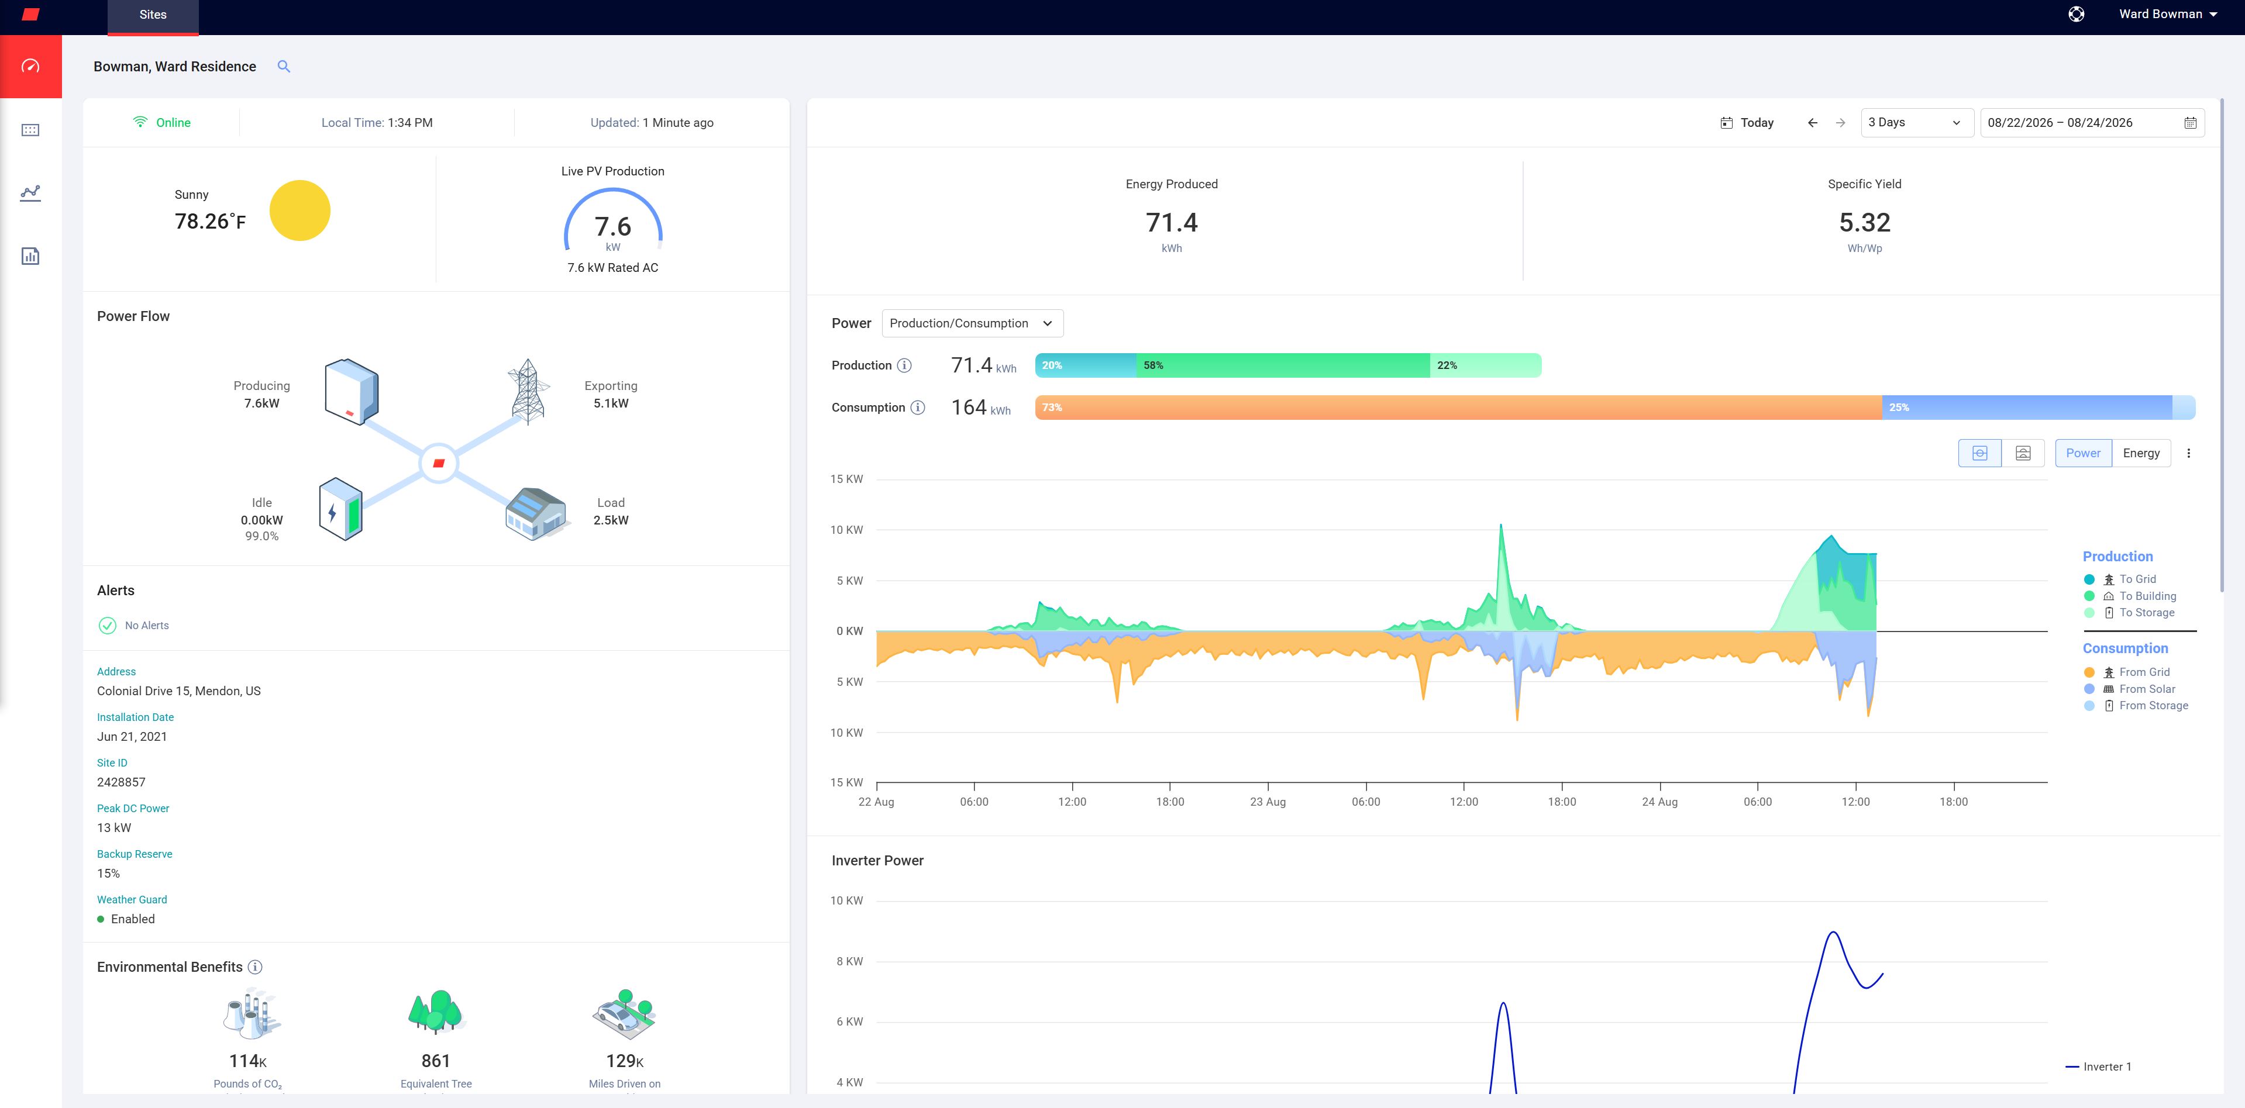
Task: Select the Sites tab
Action: click(153, 16)
